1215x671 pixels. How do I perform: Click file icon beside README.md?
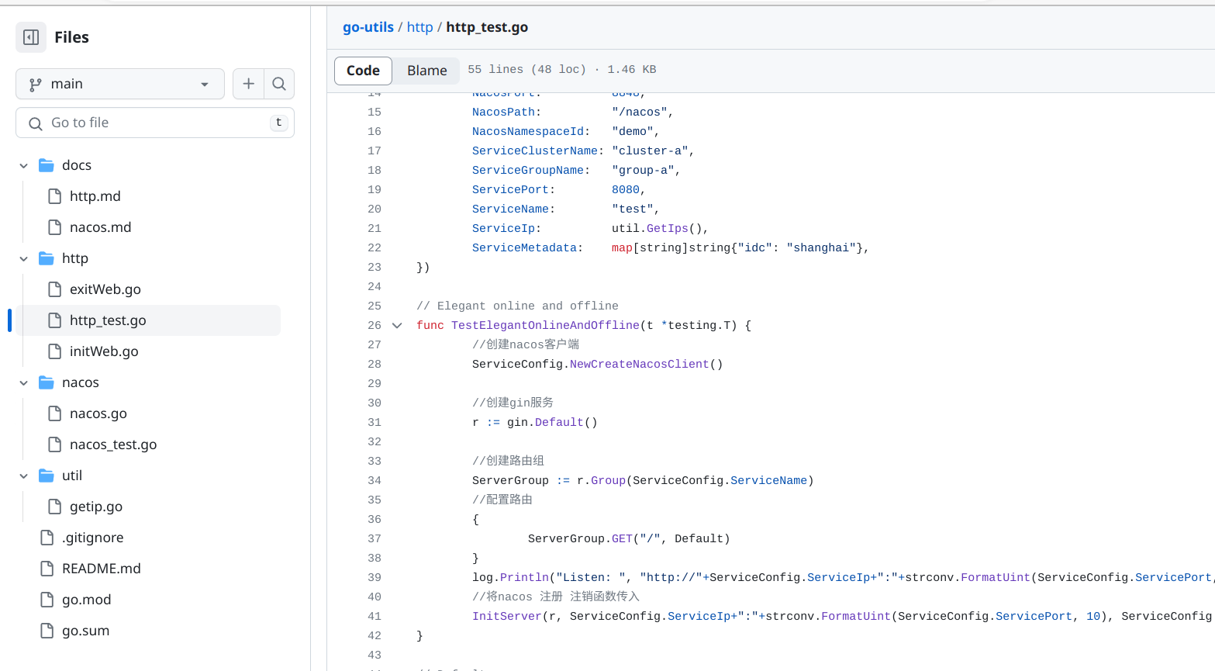pyautogui.click(x=47, y=569)
